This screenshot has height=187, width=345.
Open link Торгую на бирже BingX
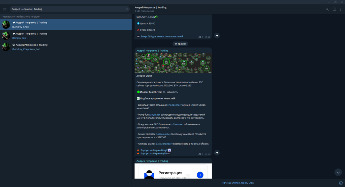pyautogui.click(x=154, y=150)
